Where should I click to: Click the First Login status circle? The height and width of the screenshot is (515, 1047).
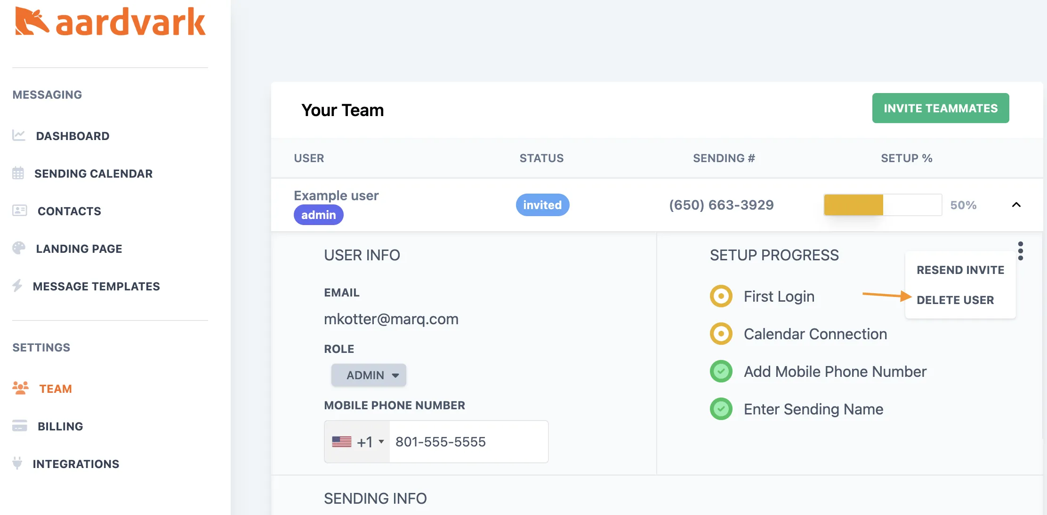721,297
